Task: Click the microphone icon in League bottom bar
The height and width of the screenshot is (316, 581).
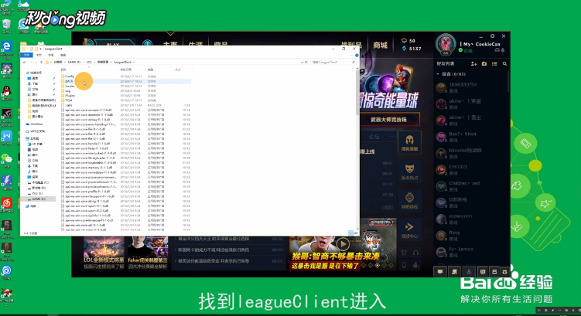Action: tap(469, 272)
